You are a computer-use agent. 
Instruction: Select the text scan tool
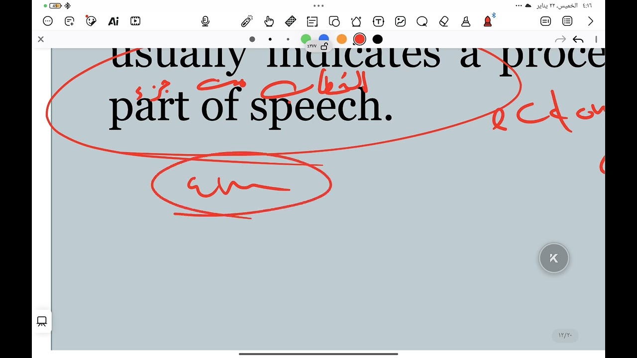[x=313, y=21]
